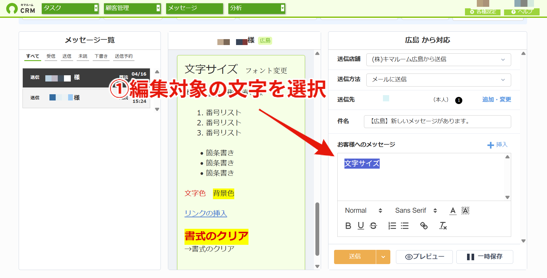This screenshot has height=278, width=547.
Task: Insert a bulleted list
Action: 405,226
